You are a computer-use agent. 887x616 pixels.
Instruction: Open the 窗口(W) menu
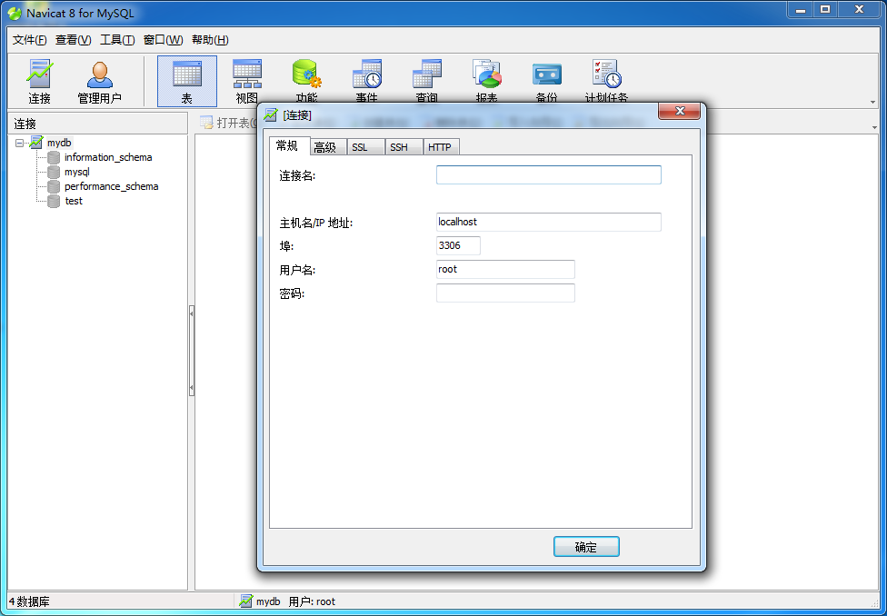tap(163, 40)
